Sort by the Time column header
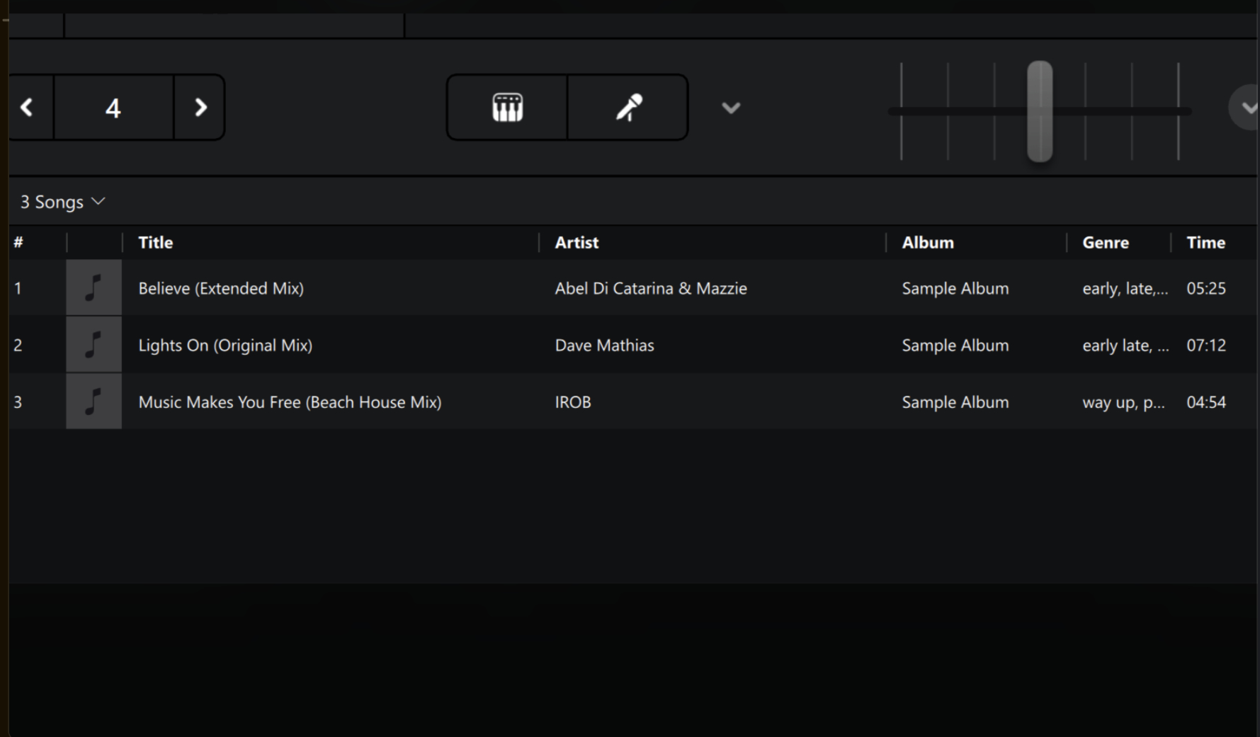1260x737 pixels. point(1205,243)
